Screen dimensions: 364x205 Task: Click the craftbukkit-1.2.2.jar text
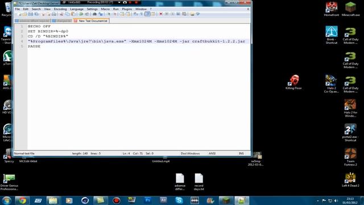218,41
